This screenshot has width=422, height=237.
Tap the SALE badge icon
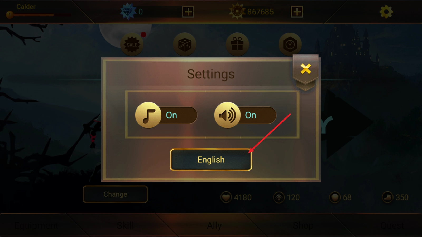[x=132, y=44]
